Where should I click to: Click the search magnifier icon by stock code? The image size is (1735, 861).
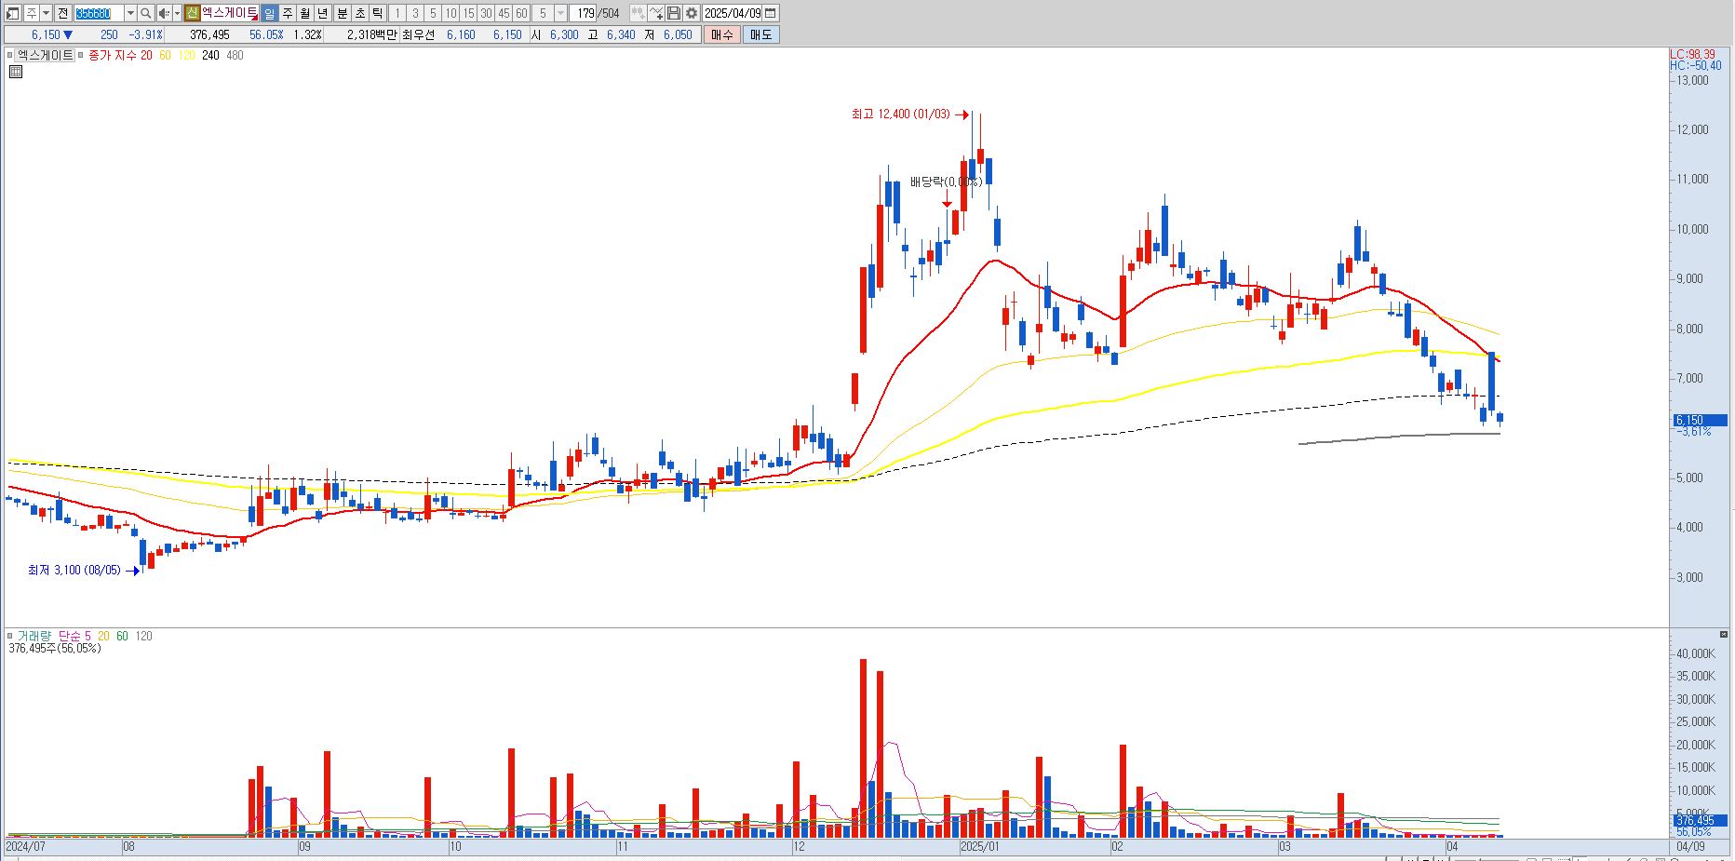[x=146, y=13]
